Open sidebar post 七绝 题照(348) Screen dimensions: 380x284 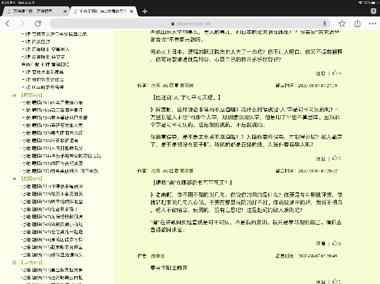click(49, 209)
